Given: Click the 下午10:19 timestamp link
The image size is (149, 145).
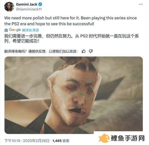Looking at the screenshot, I should pos(12,141).
